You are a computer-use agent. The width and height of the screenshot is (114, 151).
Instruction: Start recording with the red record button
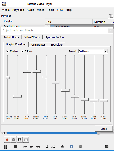pos(7,140)
